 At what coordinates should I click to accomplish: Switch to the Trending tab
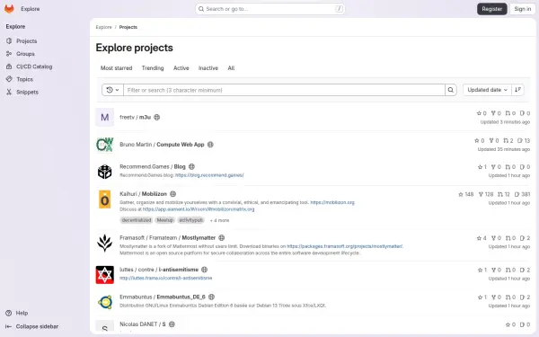point(153,68)
